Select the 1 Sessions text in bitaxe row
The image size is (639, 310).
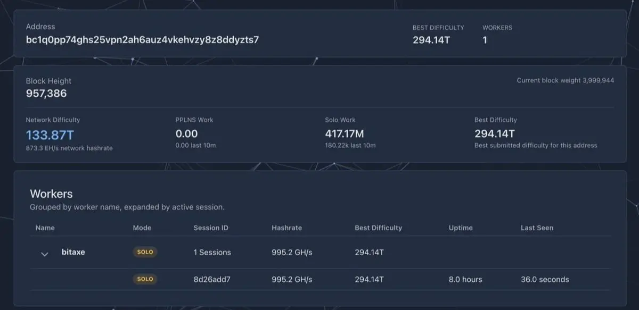pos(212,253)
